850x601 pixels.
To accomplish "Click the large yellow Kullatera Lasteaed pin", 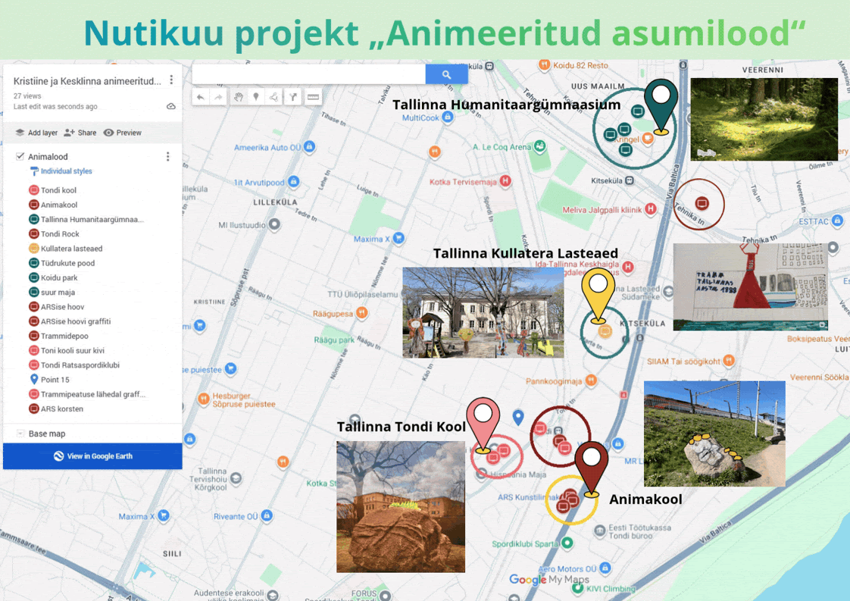I will pyautogui.click(x=598, y=296).
